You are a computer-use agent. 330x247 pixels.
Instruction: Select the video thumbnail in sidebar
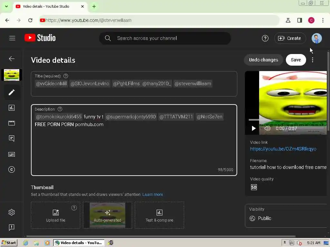pos(12,75)
